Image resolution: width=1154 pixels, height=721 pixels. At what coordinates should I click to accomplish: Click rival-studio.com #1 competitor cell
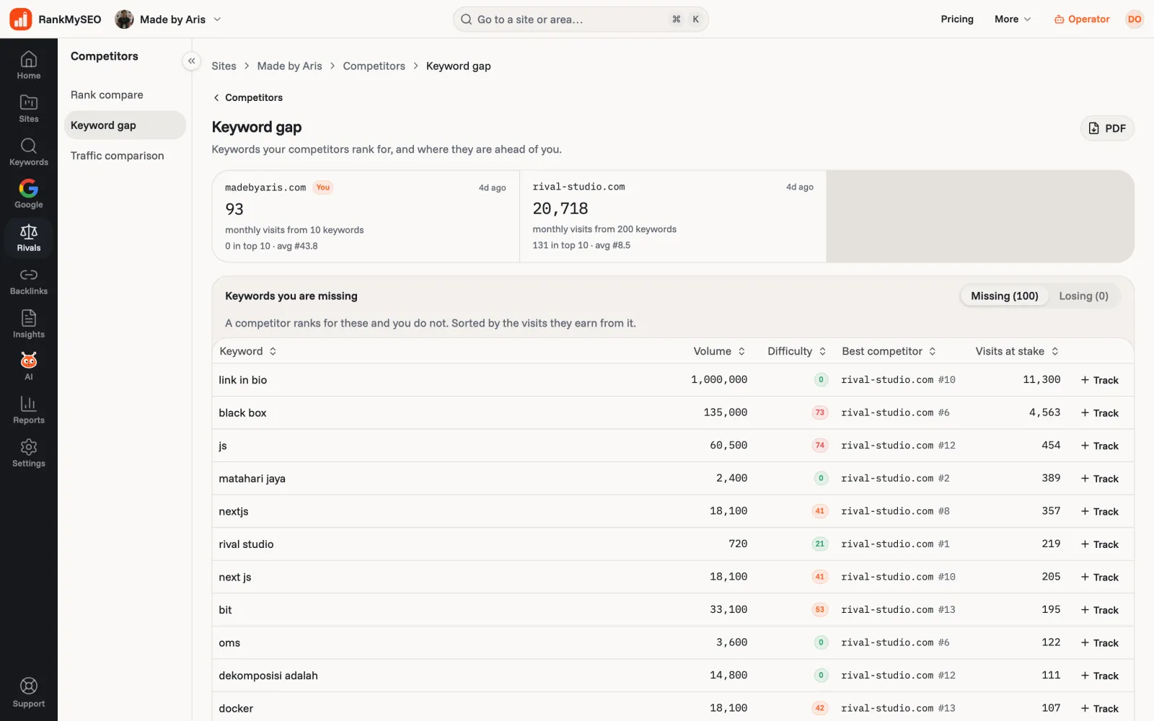click(x=895, y=544)
